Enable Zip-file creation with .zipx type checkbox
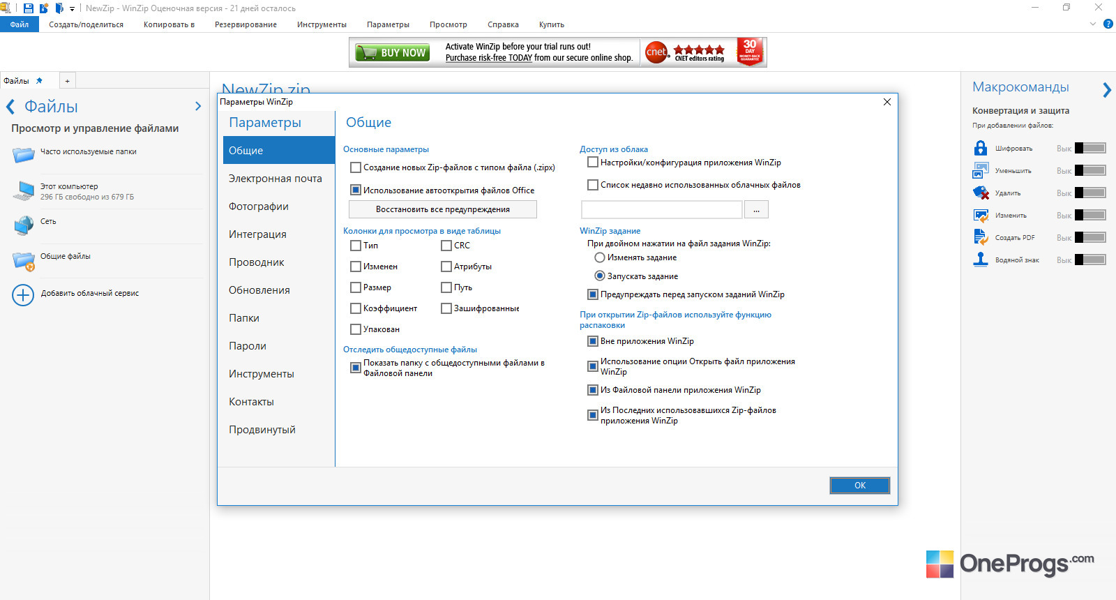The image size is (1116, 600). click(x=356, y=167)
